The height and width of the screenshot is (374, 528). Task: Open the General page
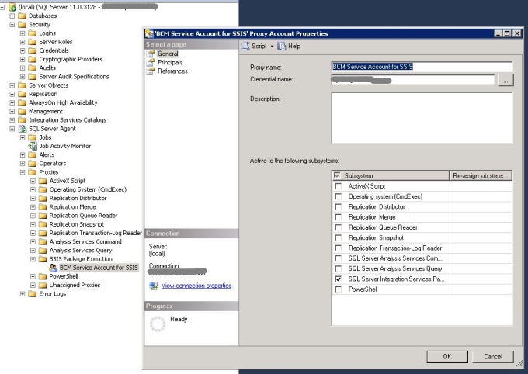(x=168, y=54)
